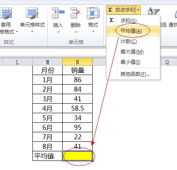Viewport: 177px width, 170px height.
Task: Click the 1月 cell
Action: coord(47,80)
